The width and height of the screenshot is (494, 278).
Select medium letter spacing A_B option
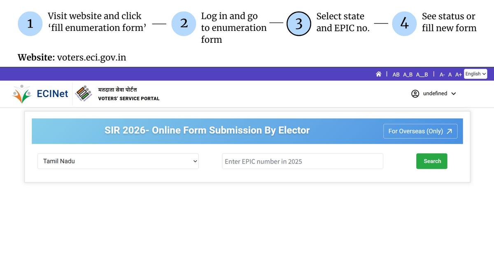[x=408, y=75]
